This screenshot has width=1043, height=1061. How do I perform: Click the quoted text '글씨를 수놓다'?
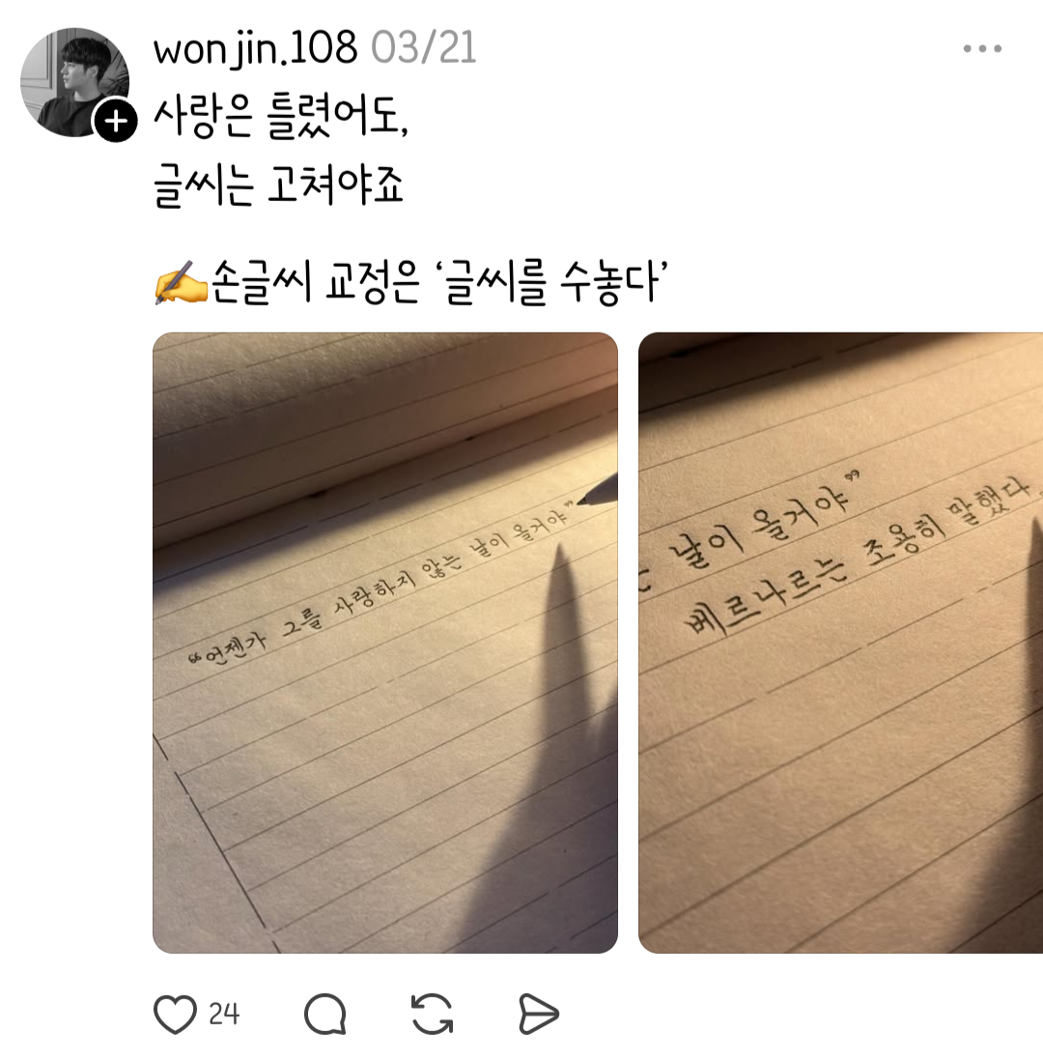coord(552,281)
